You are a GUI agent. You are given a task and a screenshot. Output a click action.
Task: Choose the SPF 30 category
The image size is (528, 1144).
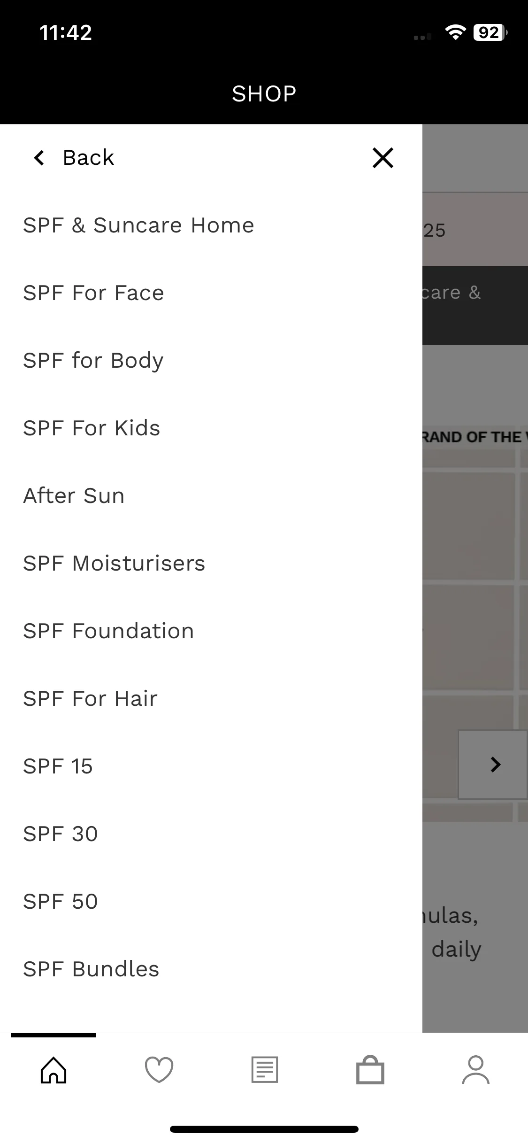[60, 834]
